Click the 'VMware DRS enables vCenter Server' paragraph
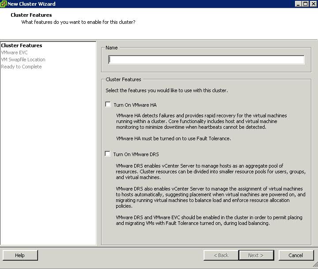The height and width of the screenshot is (269, 318). pyautogui.click(x=211, y=172)
